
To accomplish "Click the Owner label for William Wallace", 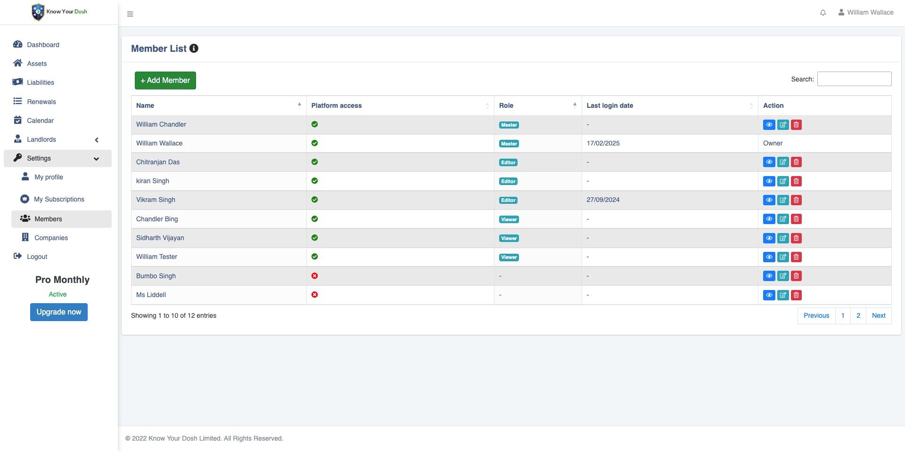I will coord(773,143).
